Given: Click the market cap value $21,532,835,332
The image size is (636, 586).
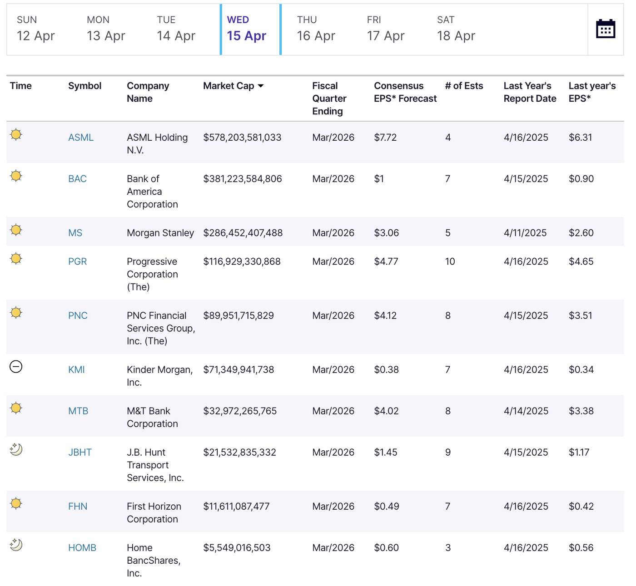Looking at the screenshot, I should [x=240, y=452].
